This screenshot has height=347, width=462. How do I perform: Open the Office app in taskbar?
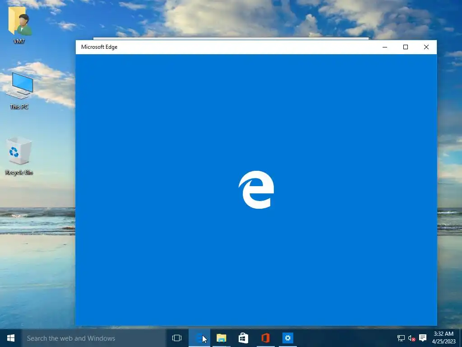265,338
